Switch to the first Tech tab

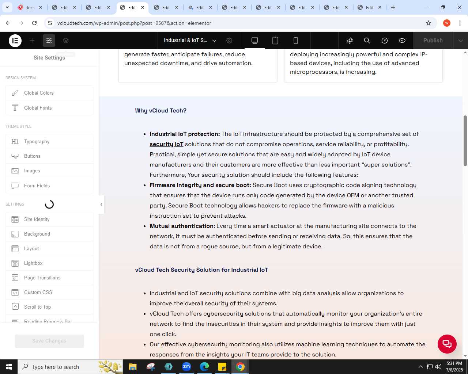[x=30, y=7]
